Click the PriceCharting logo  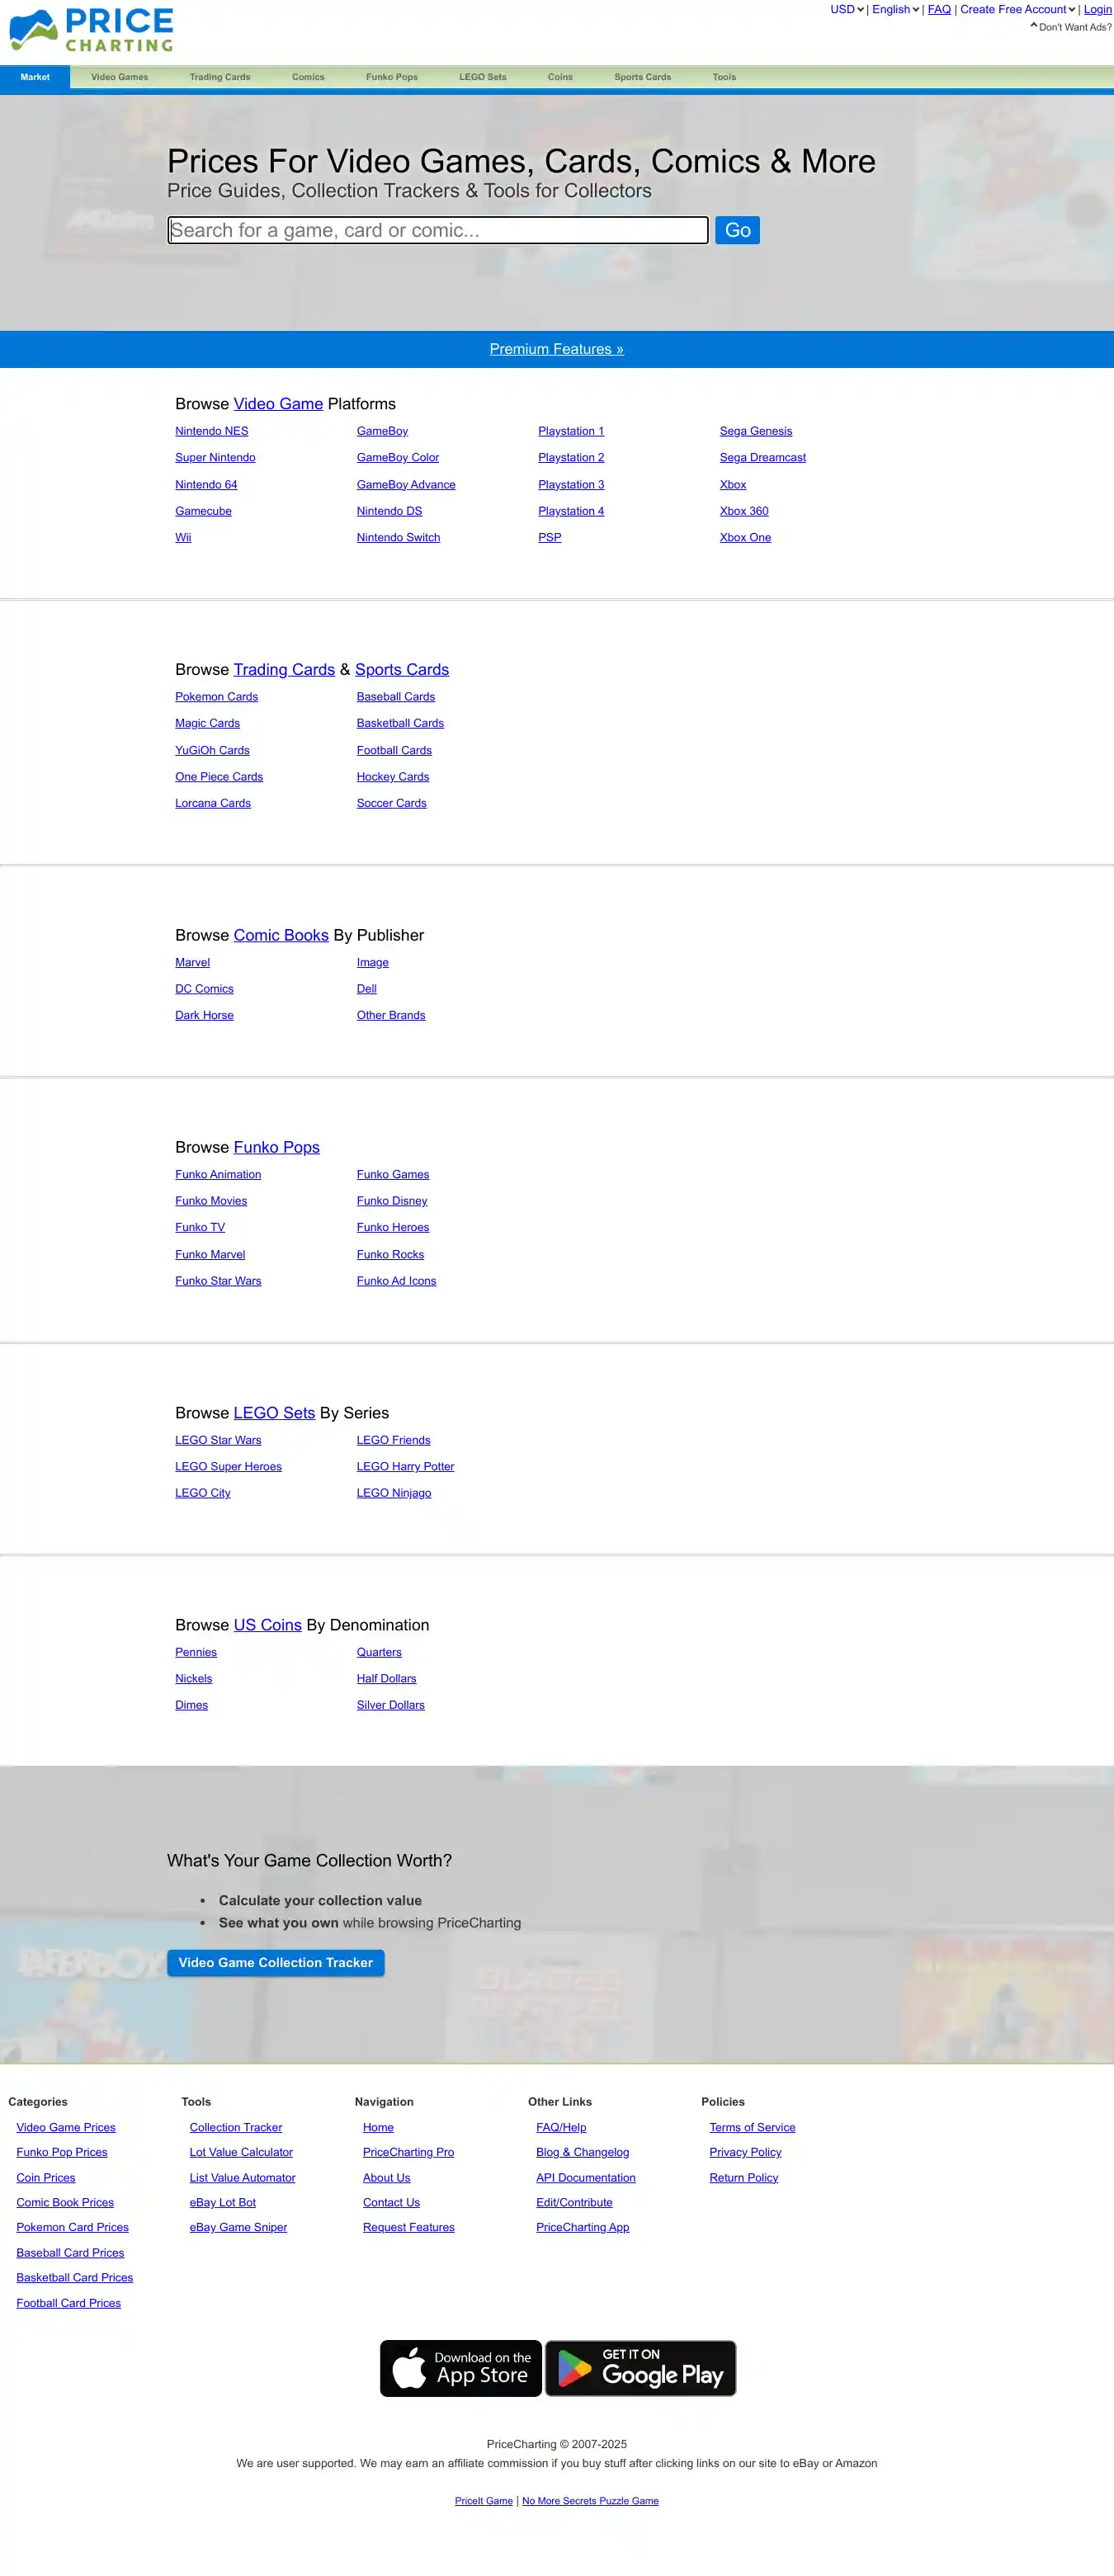click(91, 30)
